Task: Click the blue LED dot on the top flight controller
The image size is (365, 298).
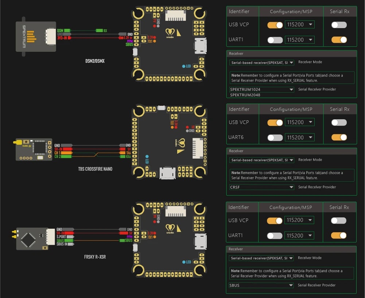Action: 184,66
